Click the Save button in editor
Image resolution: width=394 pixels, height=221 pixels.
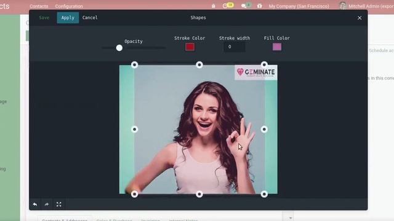click(x=44, y=18)
